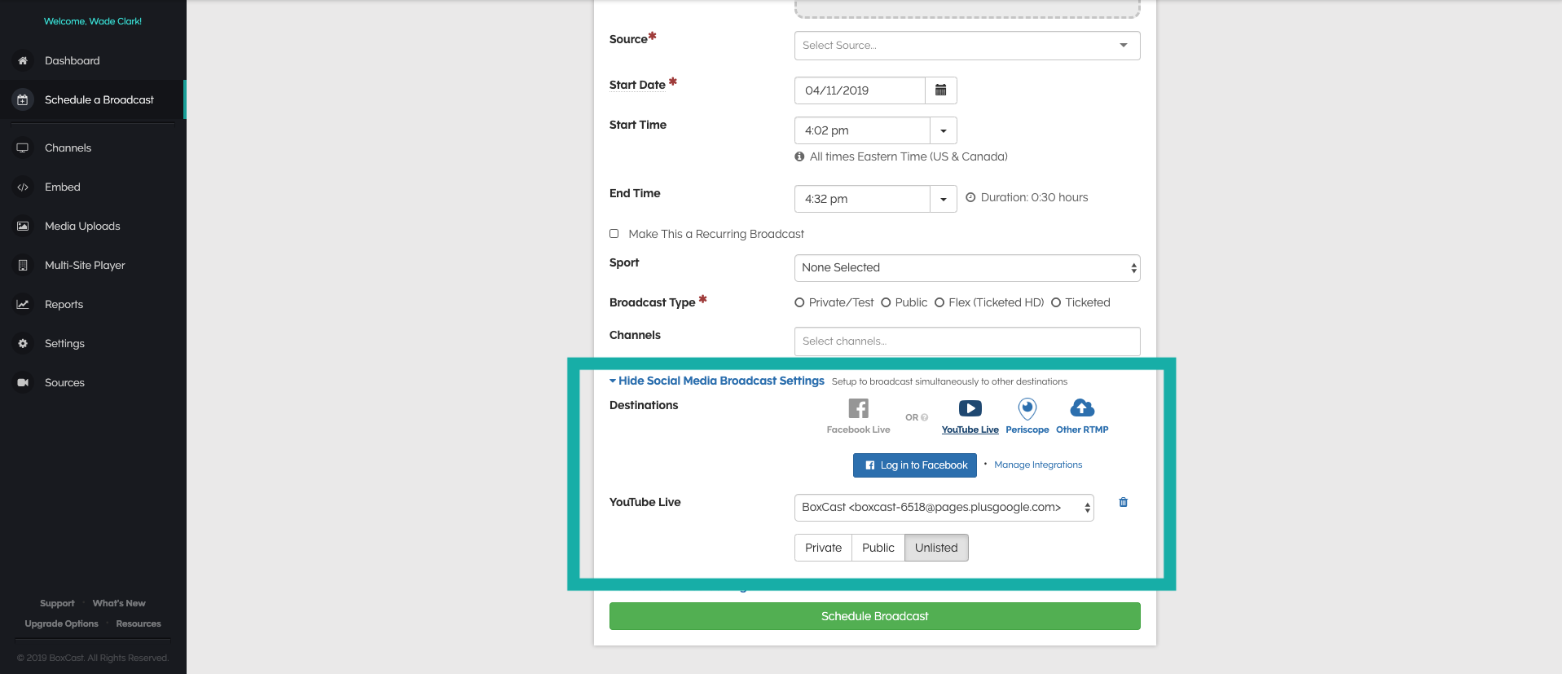Open Sources in sidebar
Image resolution: width=1562 pixels, height=674 pixels.
click(x=64, y=383)
